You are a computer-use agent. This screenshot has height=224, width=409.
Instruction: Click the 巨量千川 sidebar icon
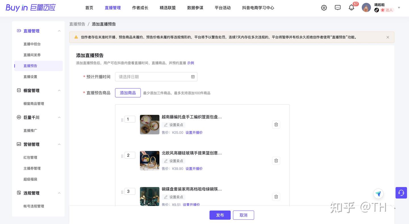[x=19, y=117]
